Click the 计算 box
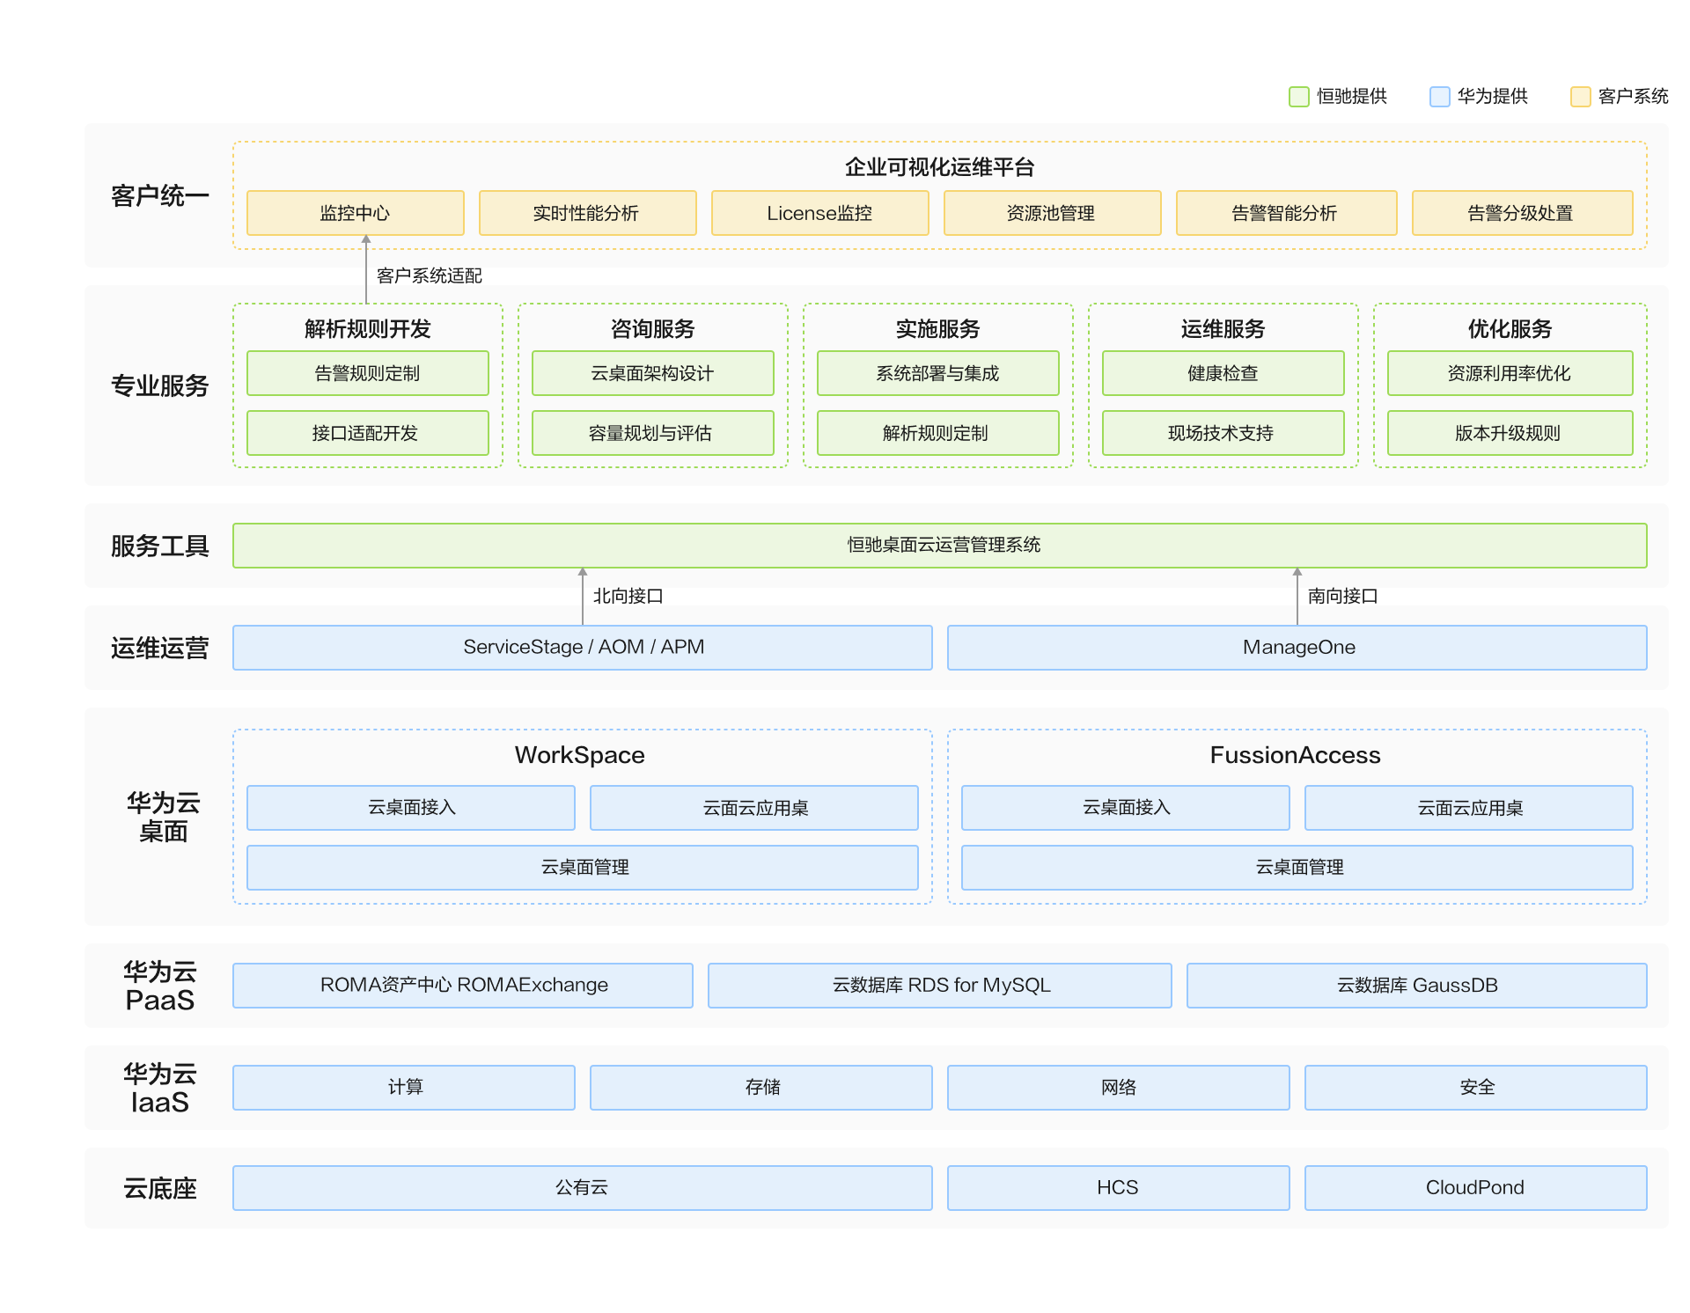 pos(404,1088)
